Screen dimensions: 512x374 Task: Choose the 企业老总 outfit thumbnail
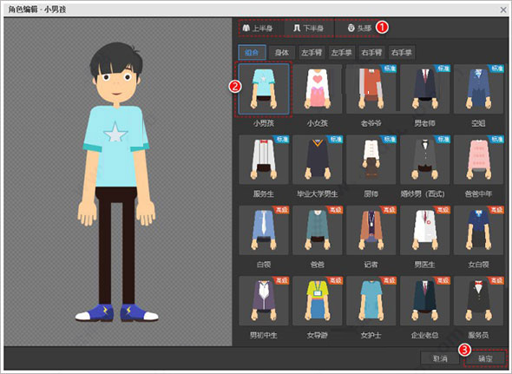coord(425,301)
